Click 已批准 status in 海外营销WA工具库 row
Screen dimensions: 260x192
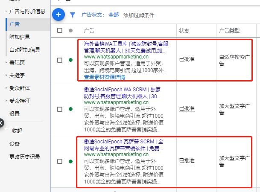click(x=187, y=59)
